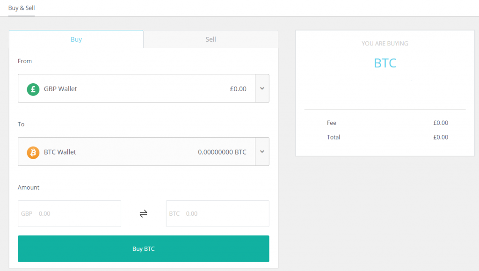Image resolution: width=479 pixels, height=271 pixels.
Task: Click the orange Bitcoin wallet icon
Action: coord(33,153)
